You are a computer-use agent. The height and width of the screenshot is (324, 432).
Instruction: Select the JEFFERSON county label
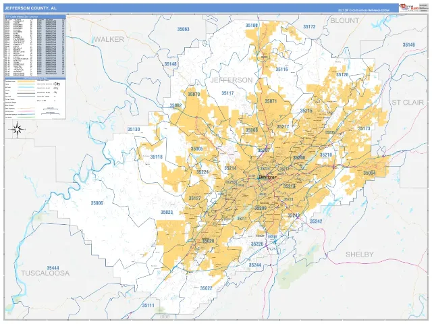[x=232, y=80]
